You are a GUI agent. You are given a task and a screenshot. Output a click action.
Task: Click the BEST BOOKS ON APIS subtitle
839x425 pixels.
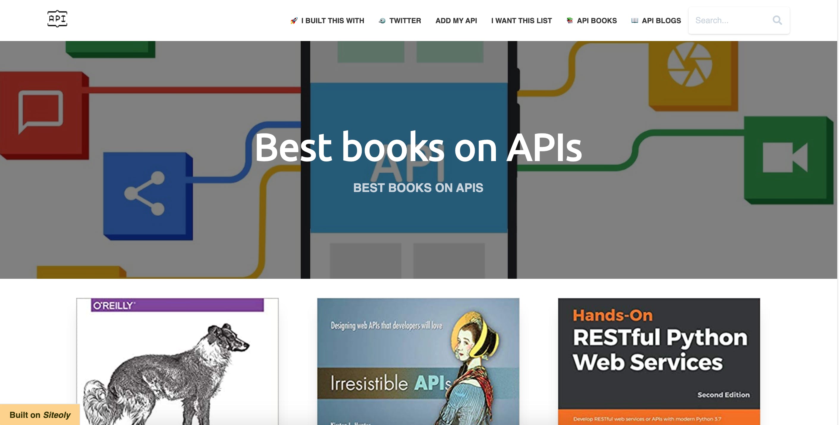[x=418, y=188]
